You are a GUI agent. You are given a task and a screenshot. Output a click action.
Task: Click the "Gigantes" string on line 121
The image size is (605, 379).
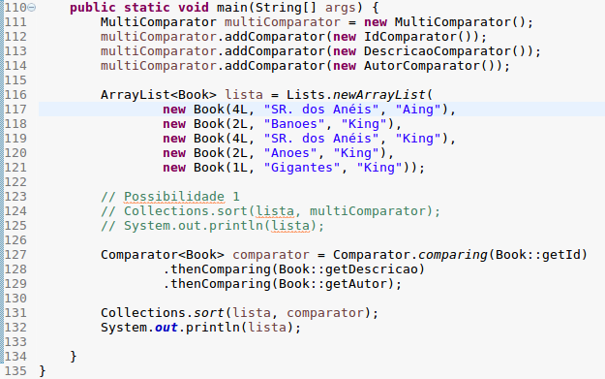(x=302, y=168)
